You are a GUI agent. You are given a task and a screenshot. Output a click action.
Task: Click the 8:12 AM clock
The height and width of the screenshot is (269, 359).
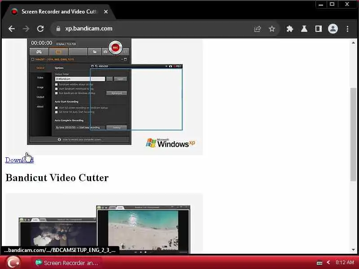pos(345,262)
